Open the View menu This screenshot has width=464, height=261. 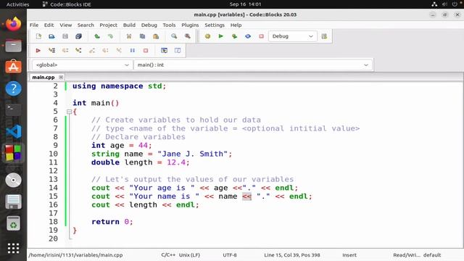[x=66, y=25]
